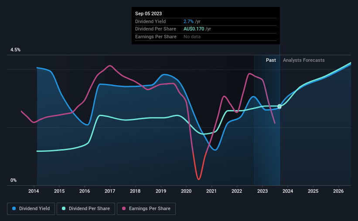Click the 'Past' label on the chart

coord(271,60)
